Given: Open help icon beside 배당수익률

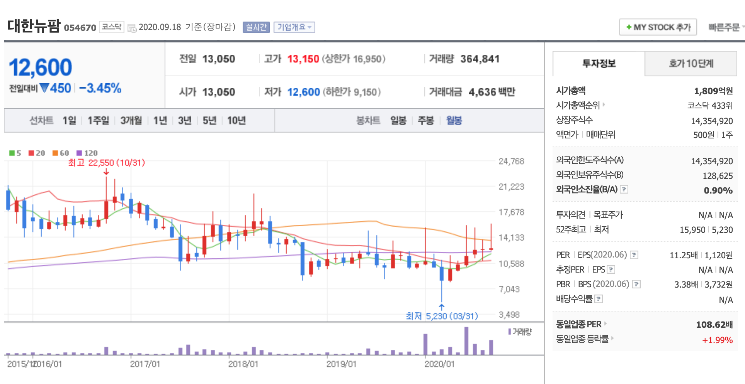Looking at the screenshot, I should (599, 299).
